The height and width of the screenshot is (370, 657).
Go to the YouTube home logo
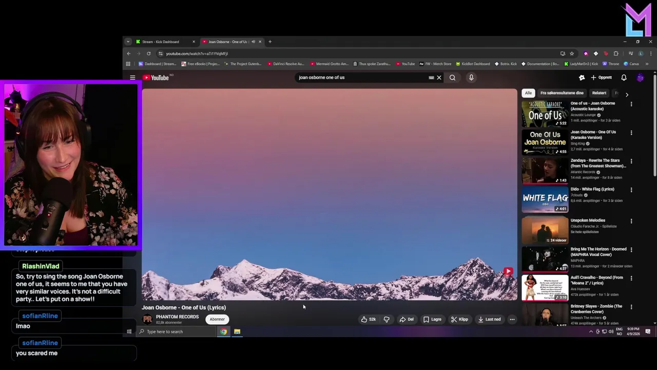pyautogui.click(x=156, y=78)
